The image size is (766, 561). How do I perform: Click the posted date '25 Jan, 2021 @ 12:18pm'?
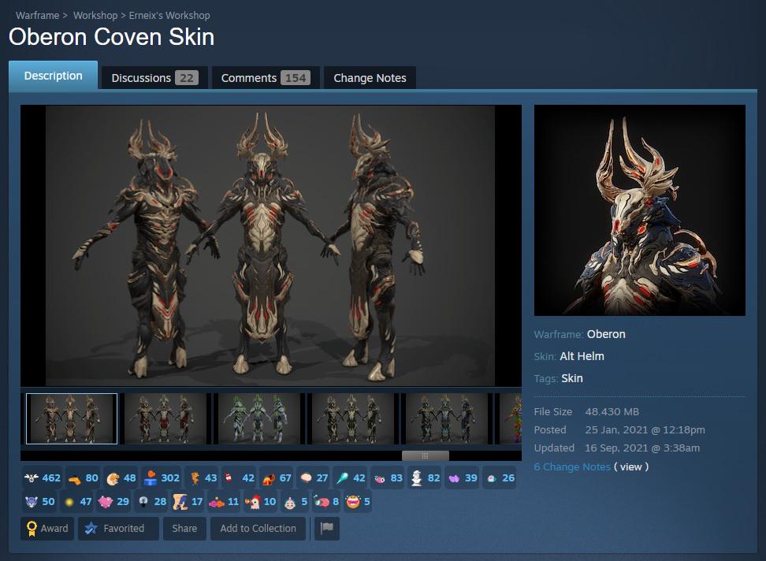pos(645,429)
